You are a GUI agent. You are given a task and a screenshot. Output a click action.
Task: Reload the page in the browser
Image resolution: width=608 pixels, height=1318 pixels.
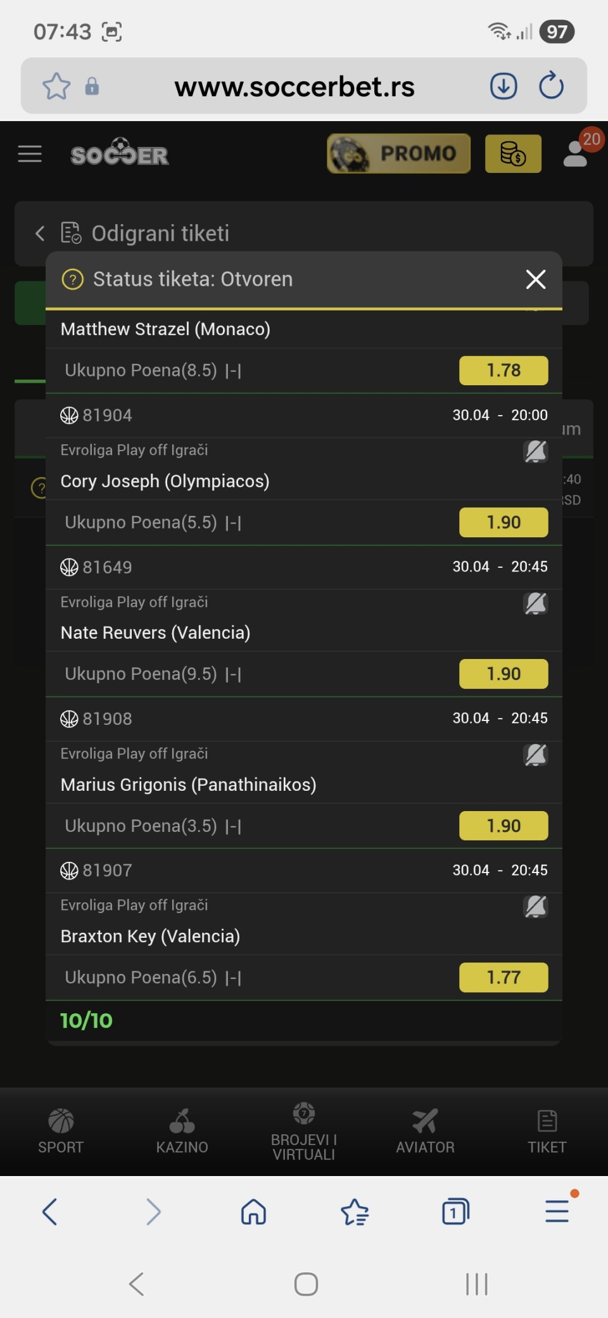(551, 86)
